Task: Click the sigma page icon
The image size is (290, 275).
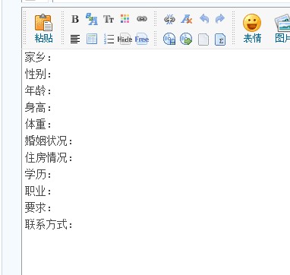Action: 220,40
